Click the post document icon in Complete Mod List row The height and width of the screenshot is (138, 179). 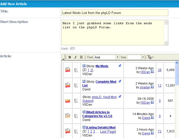(76, 85)
